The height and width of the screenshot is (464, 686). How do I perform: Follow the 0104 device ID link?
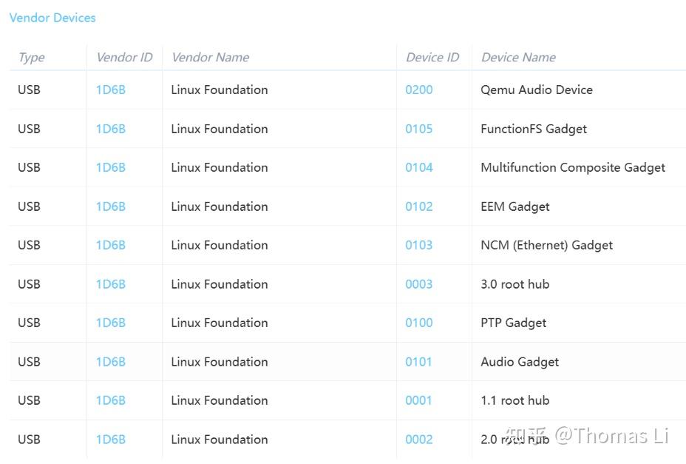pyautogui.click(x=418, y=167)
